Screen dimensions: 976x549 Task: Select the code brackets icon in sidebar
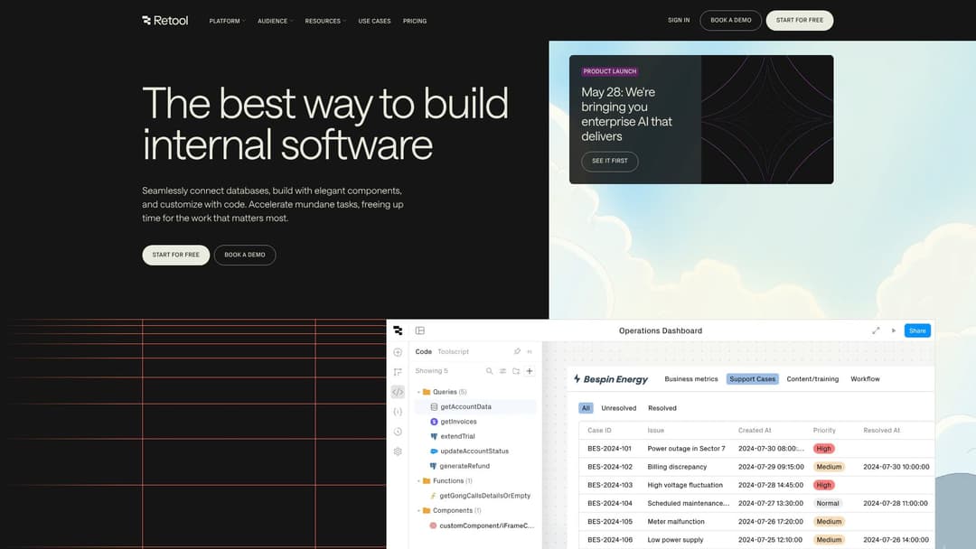398,392
